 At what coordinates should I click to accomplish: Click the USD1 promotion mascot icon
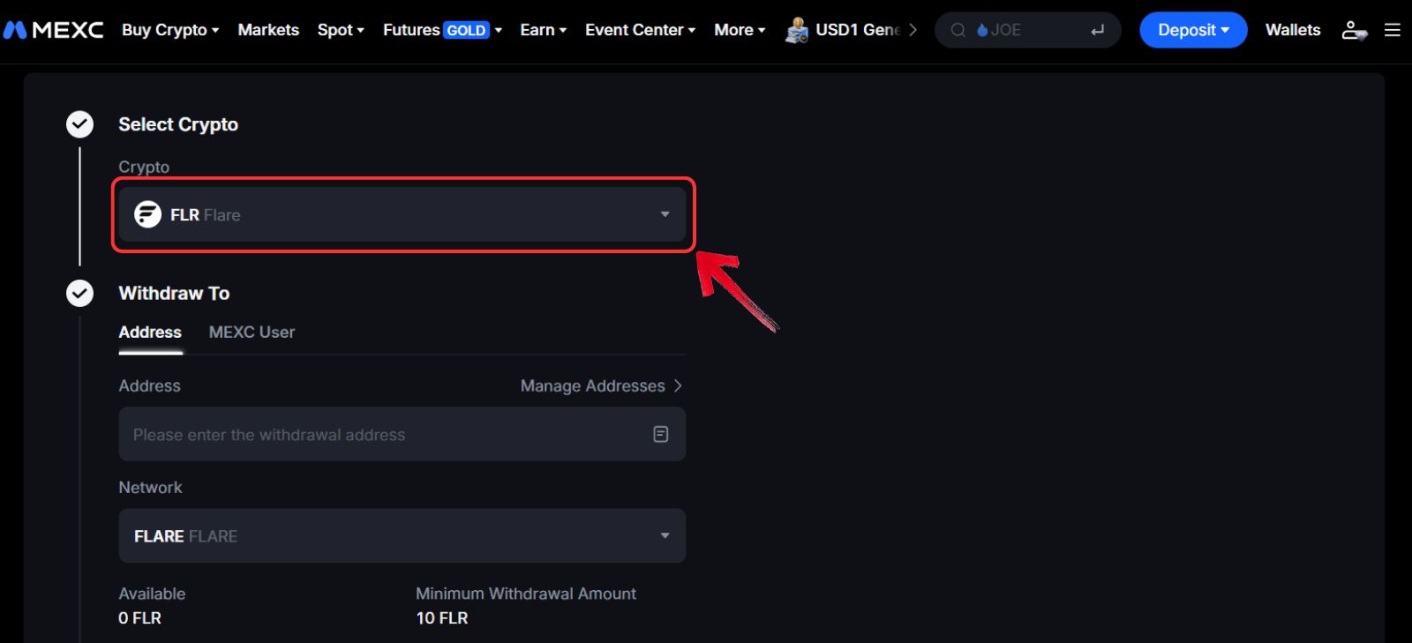click(x=796, y=30)
